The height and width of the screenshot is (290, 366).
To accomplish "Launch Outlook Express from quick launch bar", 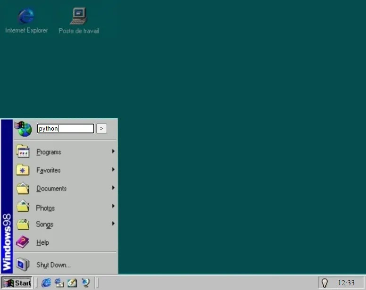I will pos(59,283).
